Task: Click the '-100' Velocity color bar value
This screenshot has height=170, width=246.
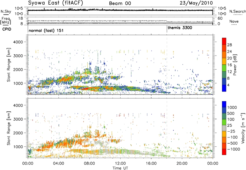Action: point(232,137)
